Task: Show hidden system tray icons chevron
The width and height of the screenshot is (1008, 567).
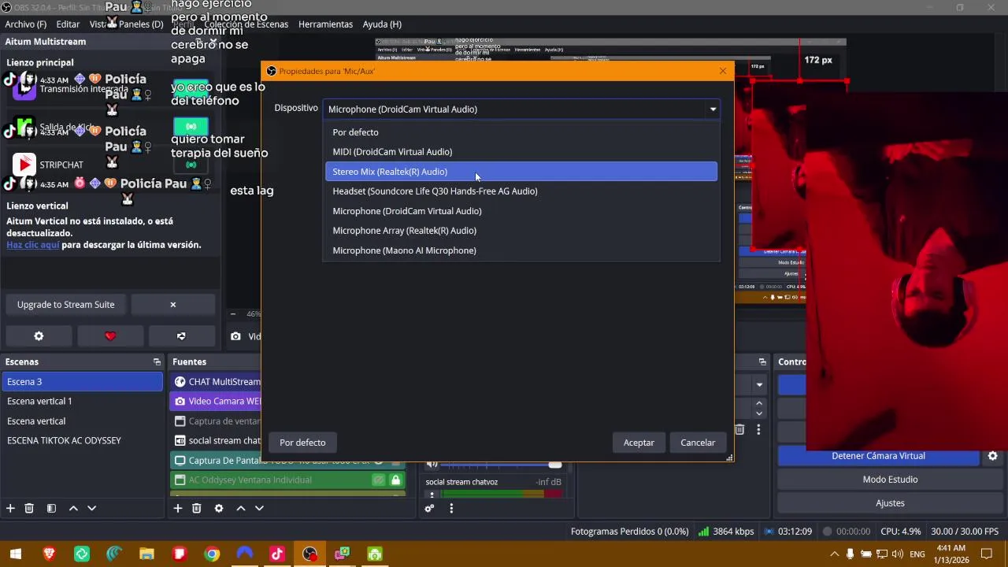Action: (x=835, y=554)
